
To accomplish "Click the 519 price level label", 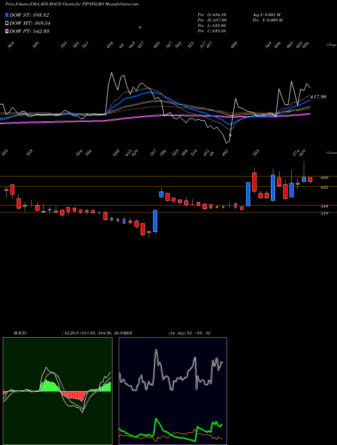I will [324, 214].
